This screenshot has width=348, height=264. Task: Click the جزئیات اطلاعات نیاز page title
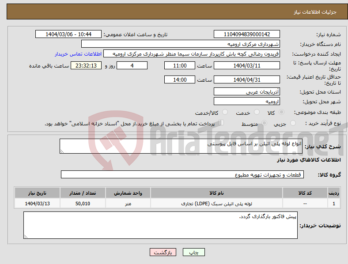(x=315, y=12)
